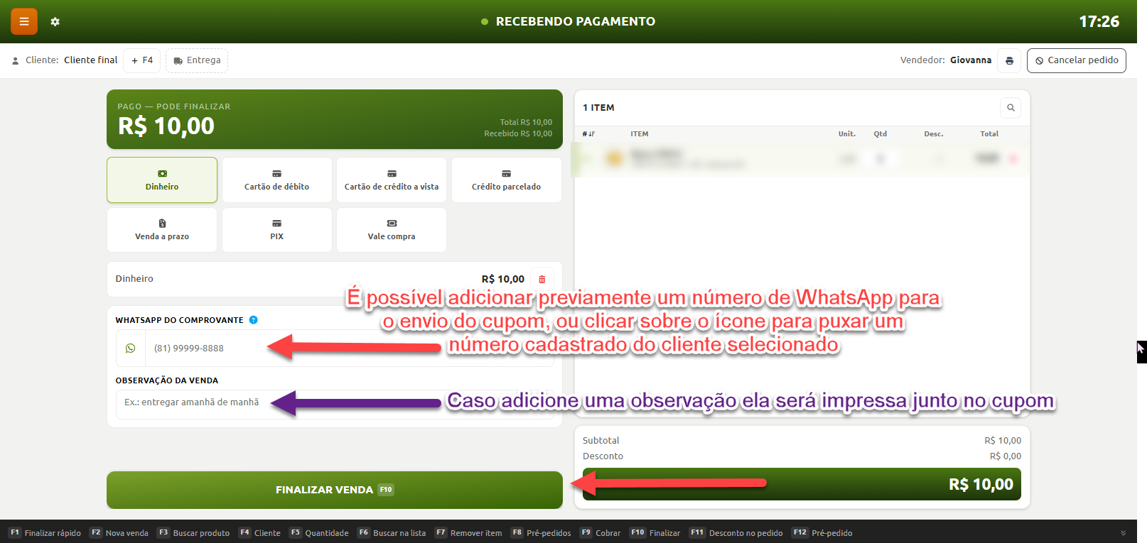Image resolution: width=1147 pixels, height=543 pixels.
Task: Click F11 Desconto no pedido shortcut
Action: pyautogui.click(x=736, y=533)
